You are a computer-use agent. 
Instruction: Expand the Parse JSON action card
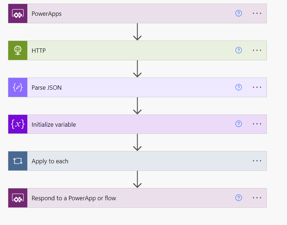pos(137,88)
